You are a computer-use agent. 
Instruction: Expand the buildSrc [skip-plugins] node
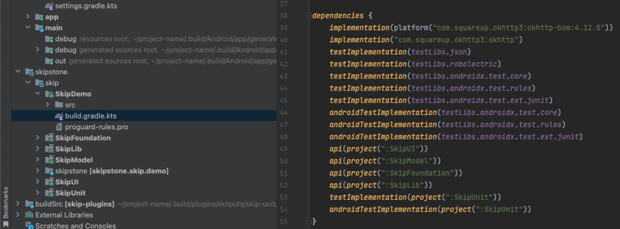(18, 204)
